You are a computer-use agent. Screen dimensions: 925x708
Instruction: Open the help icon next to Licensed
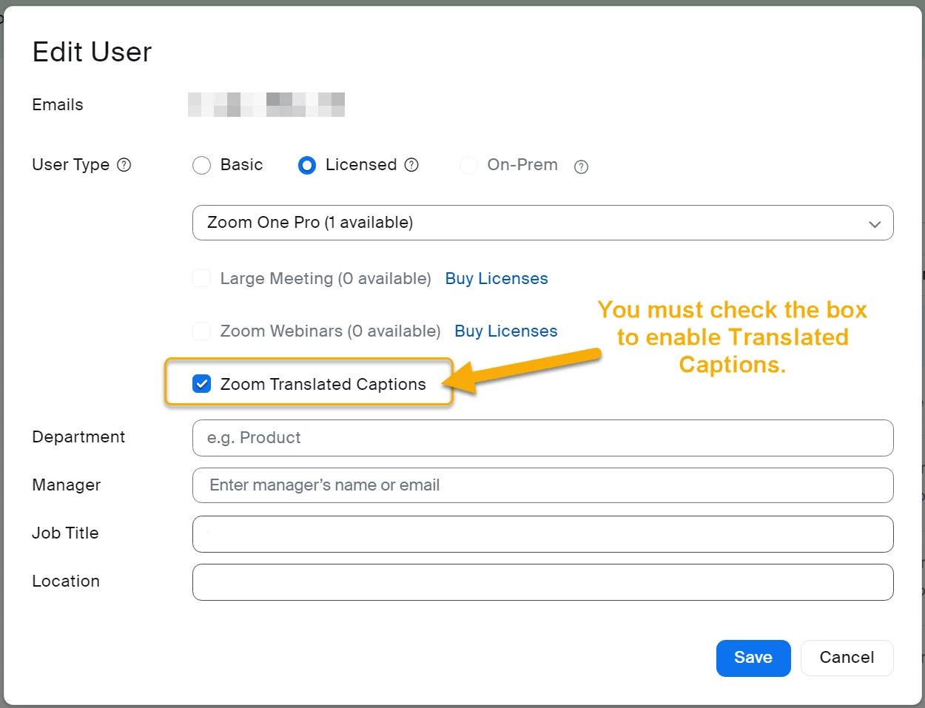pos(412,164)
